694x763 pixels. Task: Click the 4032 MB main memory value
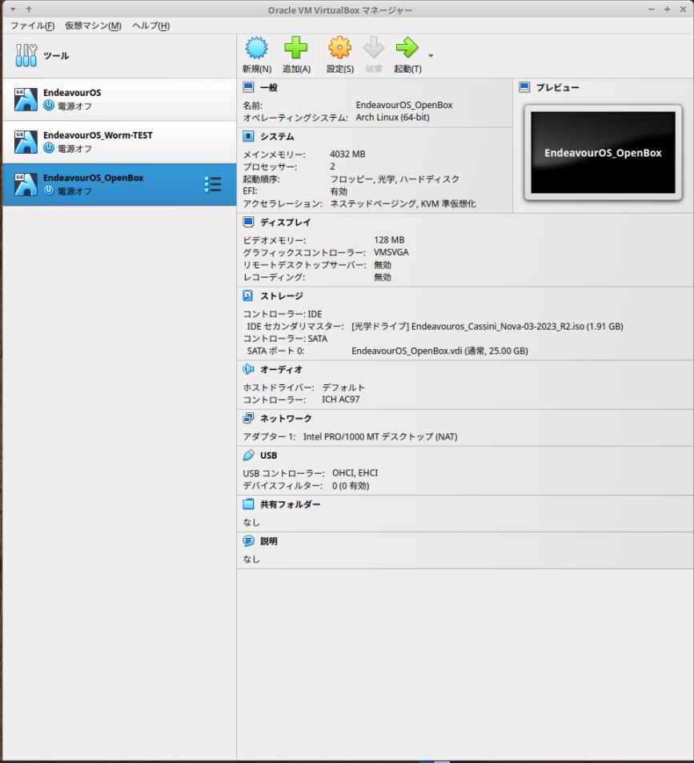coord(347,155)
